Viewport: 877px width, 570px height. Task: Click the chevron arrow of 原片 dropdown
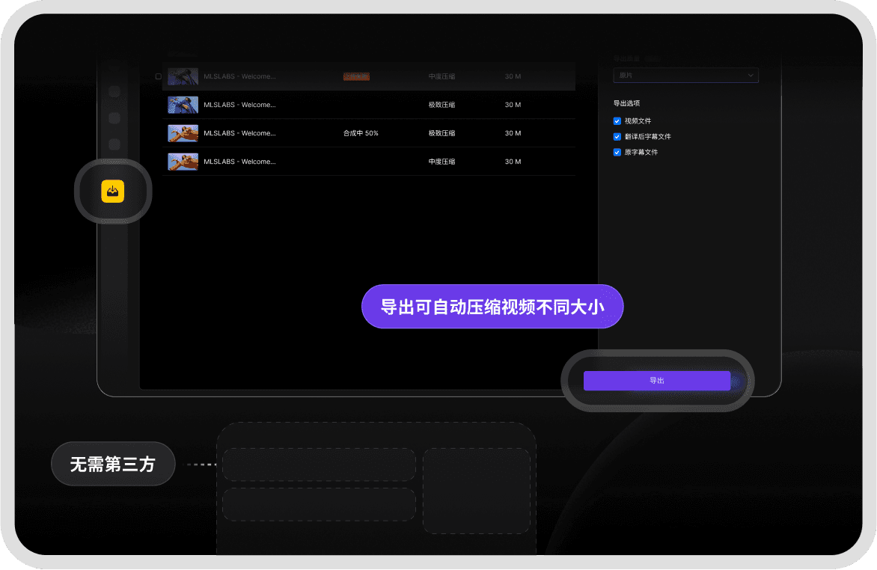(x=751, y=76)
